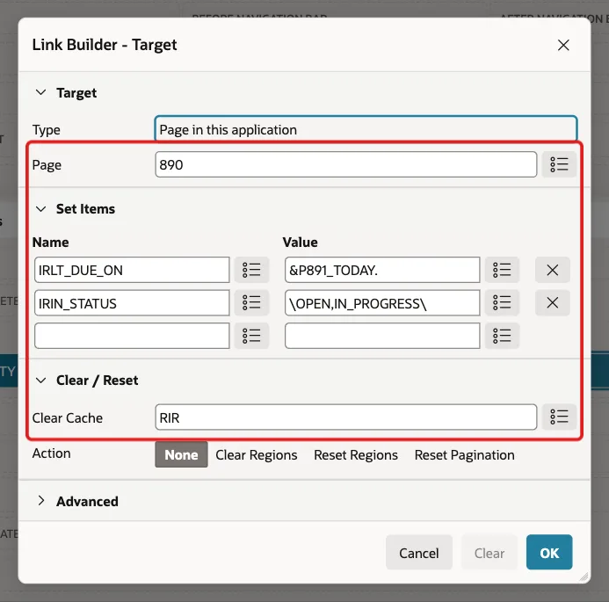
Task: Open value picker beside &P891_TODAY. field
Action: (502, 270)
